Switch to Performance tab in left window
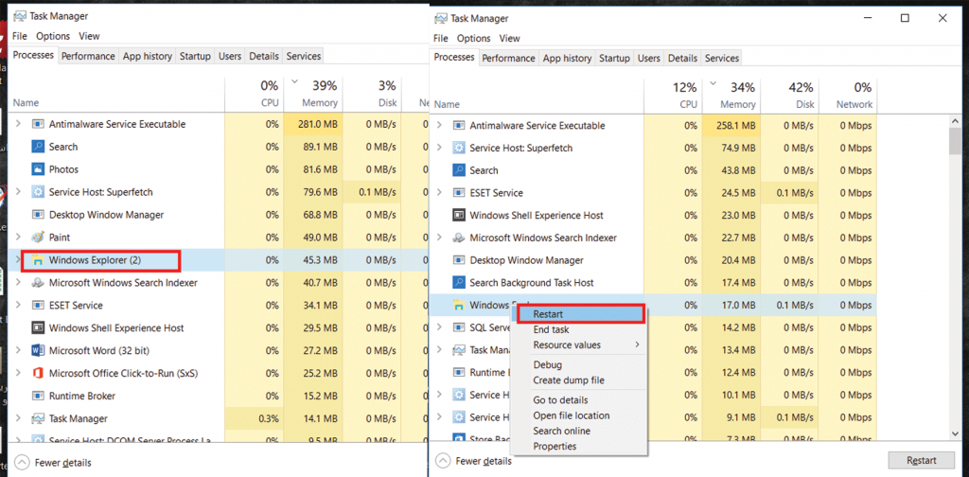 coord(88,56)
